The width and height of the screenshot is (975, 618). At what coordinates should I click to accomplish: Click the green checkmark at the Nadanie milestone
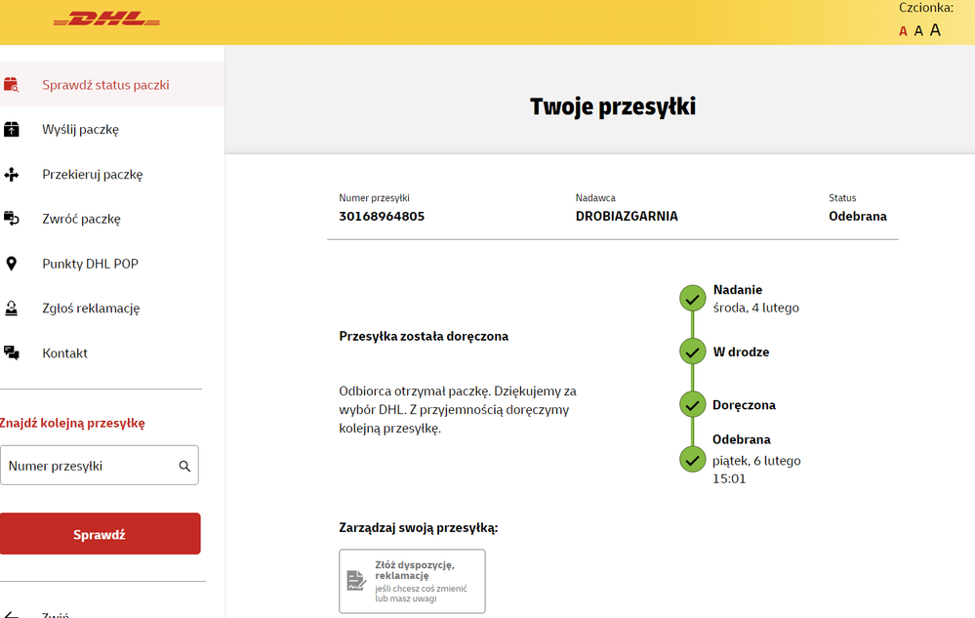point(692,298)
